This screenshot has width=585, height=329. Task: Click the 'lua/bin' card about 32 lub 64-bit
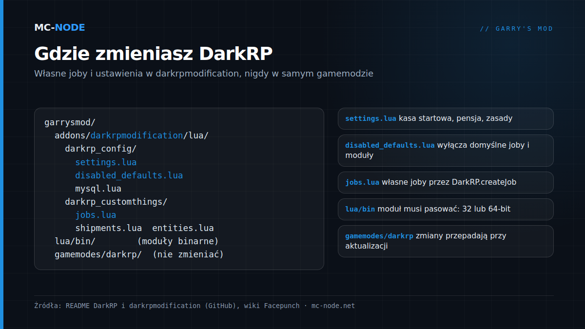446,209
